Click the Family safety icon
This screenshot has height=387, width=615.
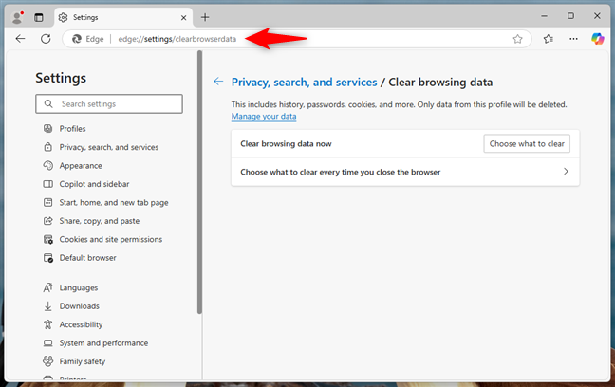[47, 361]
